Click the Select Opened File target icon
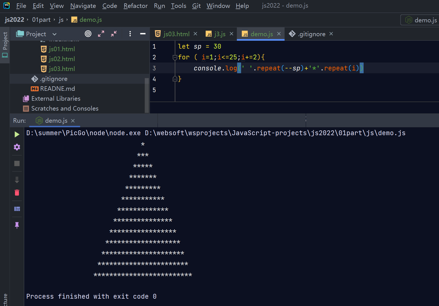Viewport: 439px width, 306px height. tap(88, 34)
